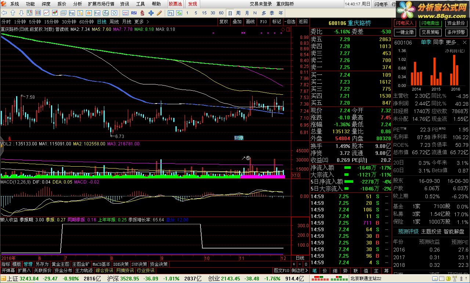
Task: Open the 系统 menu
Action: (x=15, y=4)
